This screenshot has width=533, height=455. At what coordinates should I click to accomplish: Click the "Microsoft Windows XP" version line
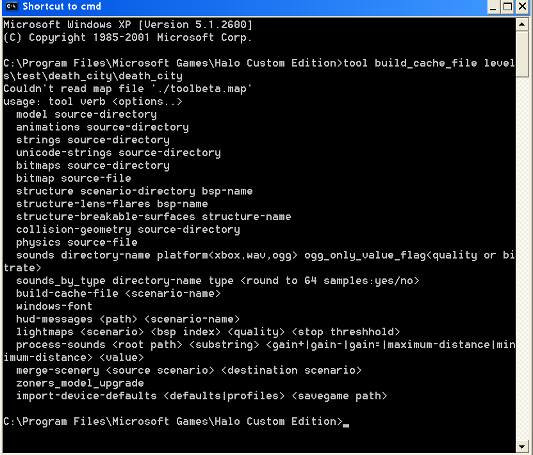pos(128,25)
